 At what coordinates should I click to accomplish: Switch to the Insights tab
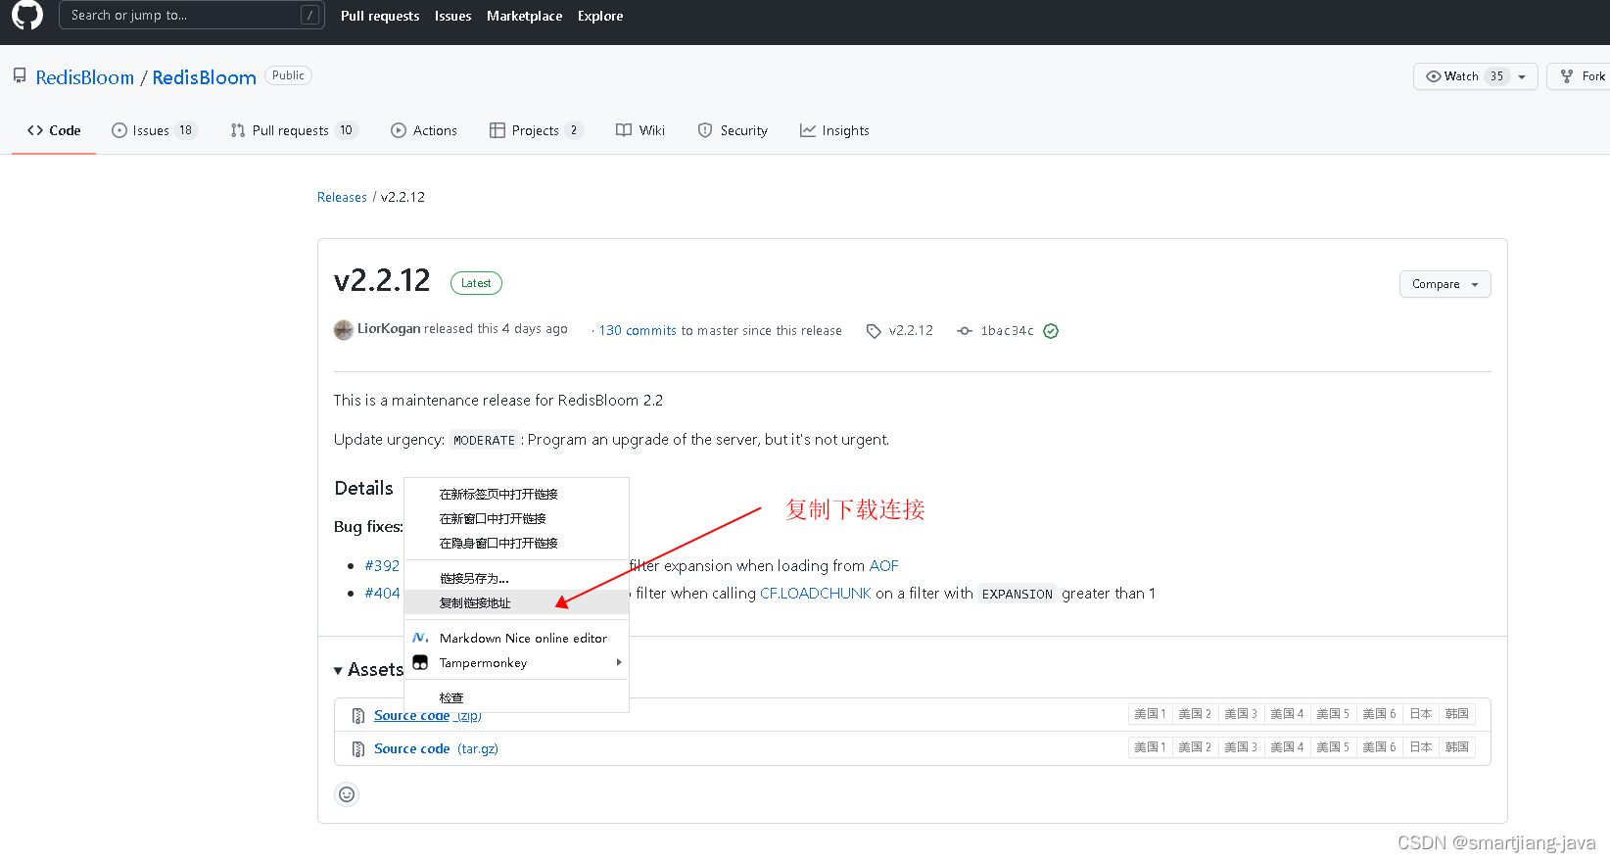click(834, 130)
